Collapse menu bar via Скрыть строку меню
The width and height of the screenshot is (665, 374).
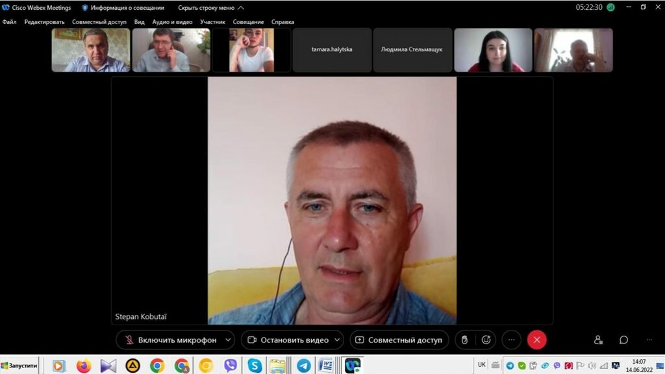210,8
